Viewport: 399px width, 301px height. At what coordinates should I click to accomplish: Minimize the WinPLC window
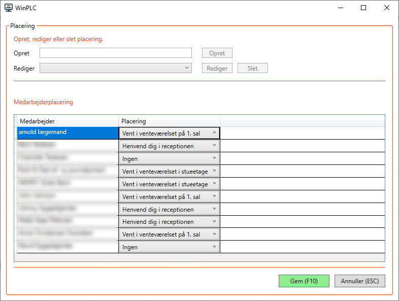(341, 8)
